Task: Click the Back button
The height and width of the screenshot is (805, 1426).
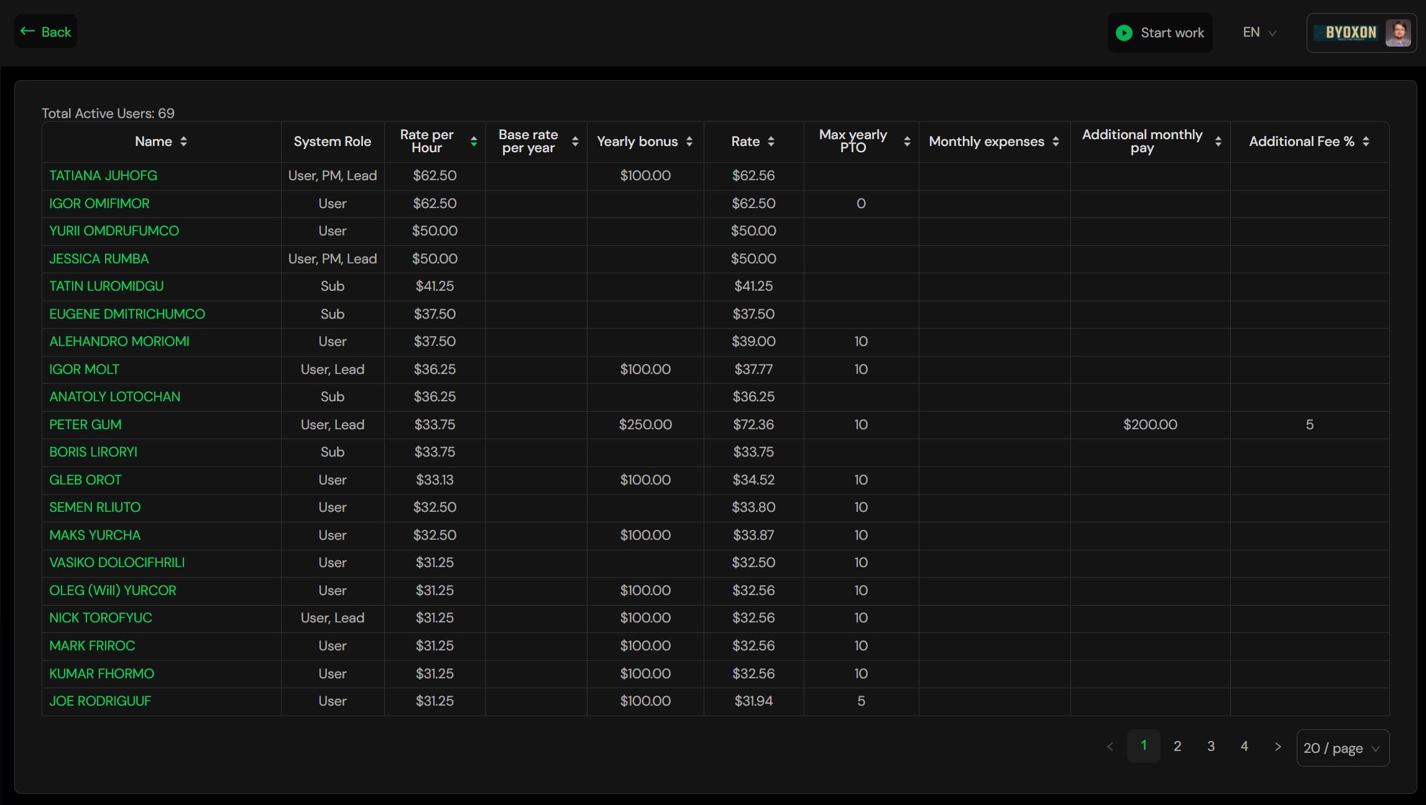Action: click(x=46, y=32)
